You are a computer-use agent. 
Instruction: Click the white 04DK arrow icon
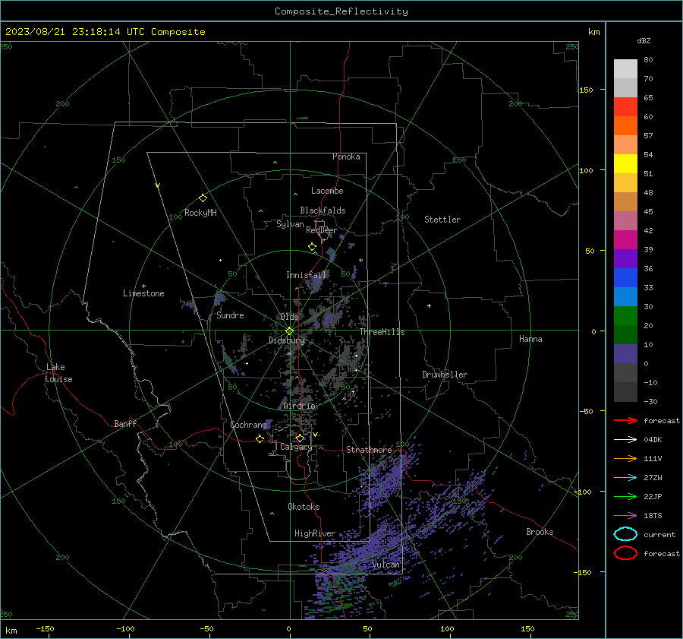click(x=625, y=439)
